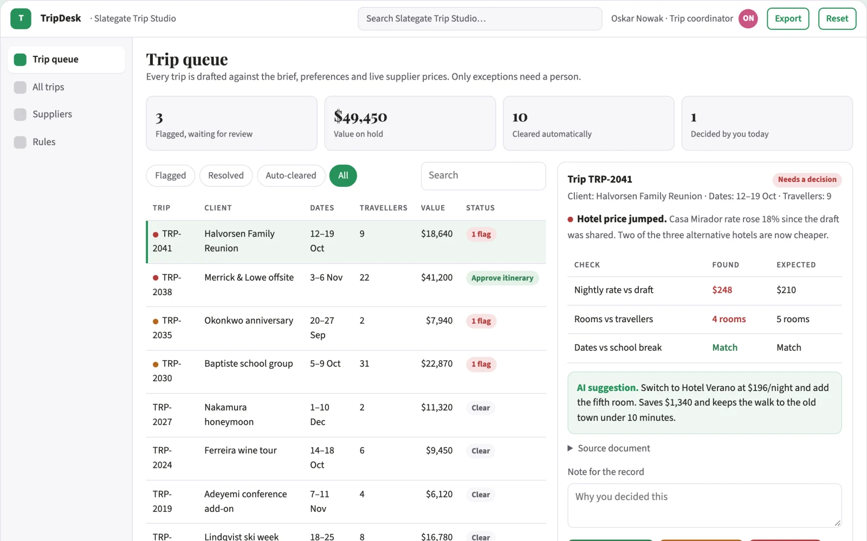Click the 1 flag badge for Okonkwo anniversary
Viewport: 867px width, 541px height.
[x=481, y=321]
